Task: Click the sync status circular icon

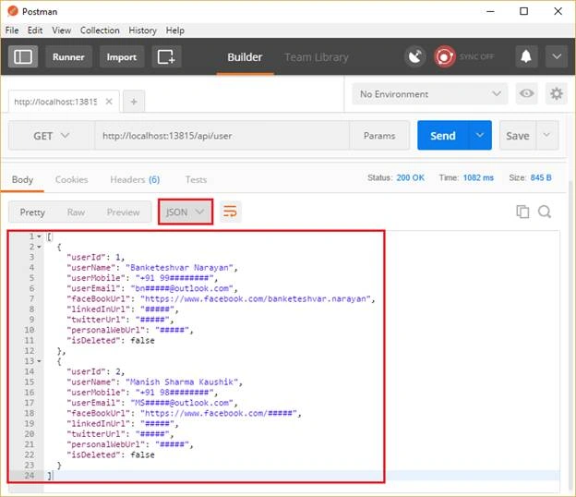Action: [x=445, y=57]
